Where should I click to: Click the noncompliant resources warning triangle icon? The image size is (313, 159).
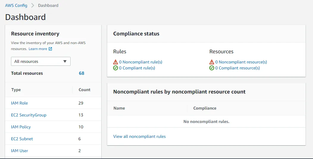[212, 62]
